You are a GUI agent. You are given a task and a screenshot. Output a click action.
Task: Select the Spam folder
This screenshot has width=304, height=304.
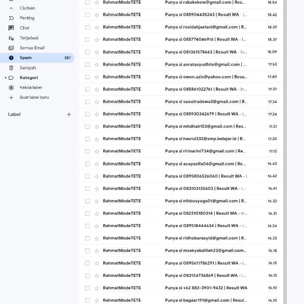pyautogui.click(x=26, y=58)
